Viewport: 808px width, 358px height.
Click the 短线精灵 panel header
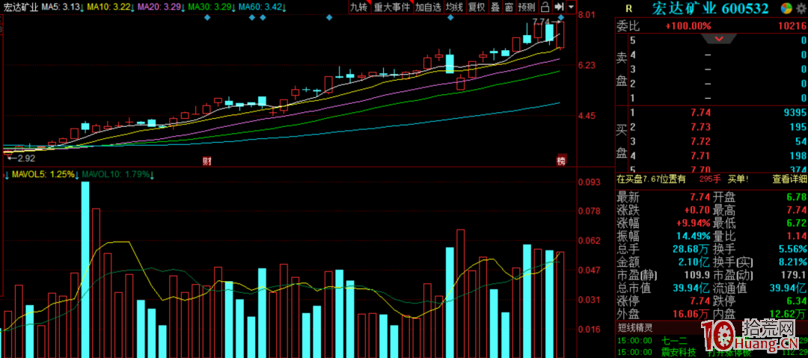pos(635,327)
